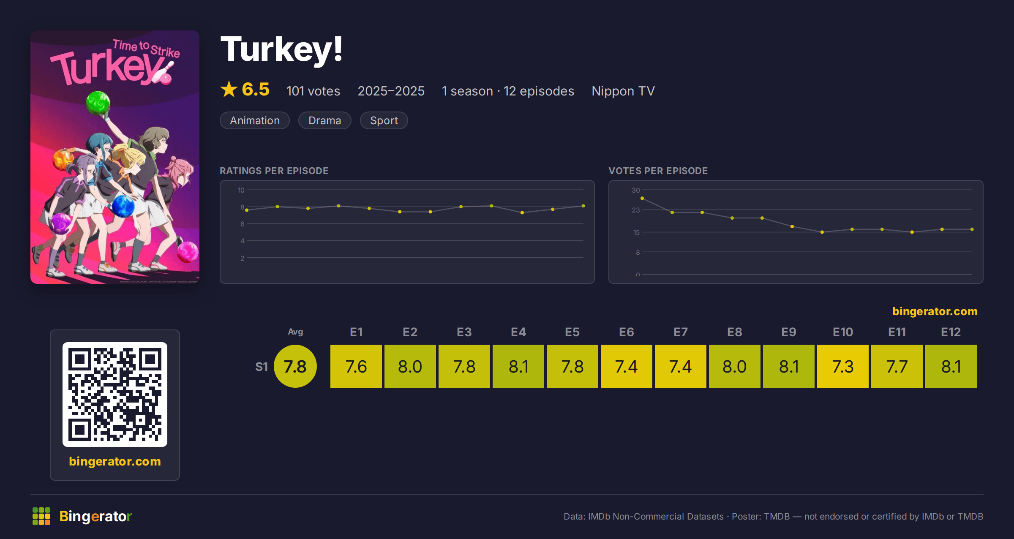Click the QR code image
This screenshot has height=539, width=1014.
[115, 395]
